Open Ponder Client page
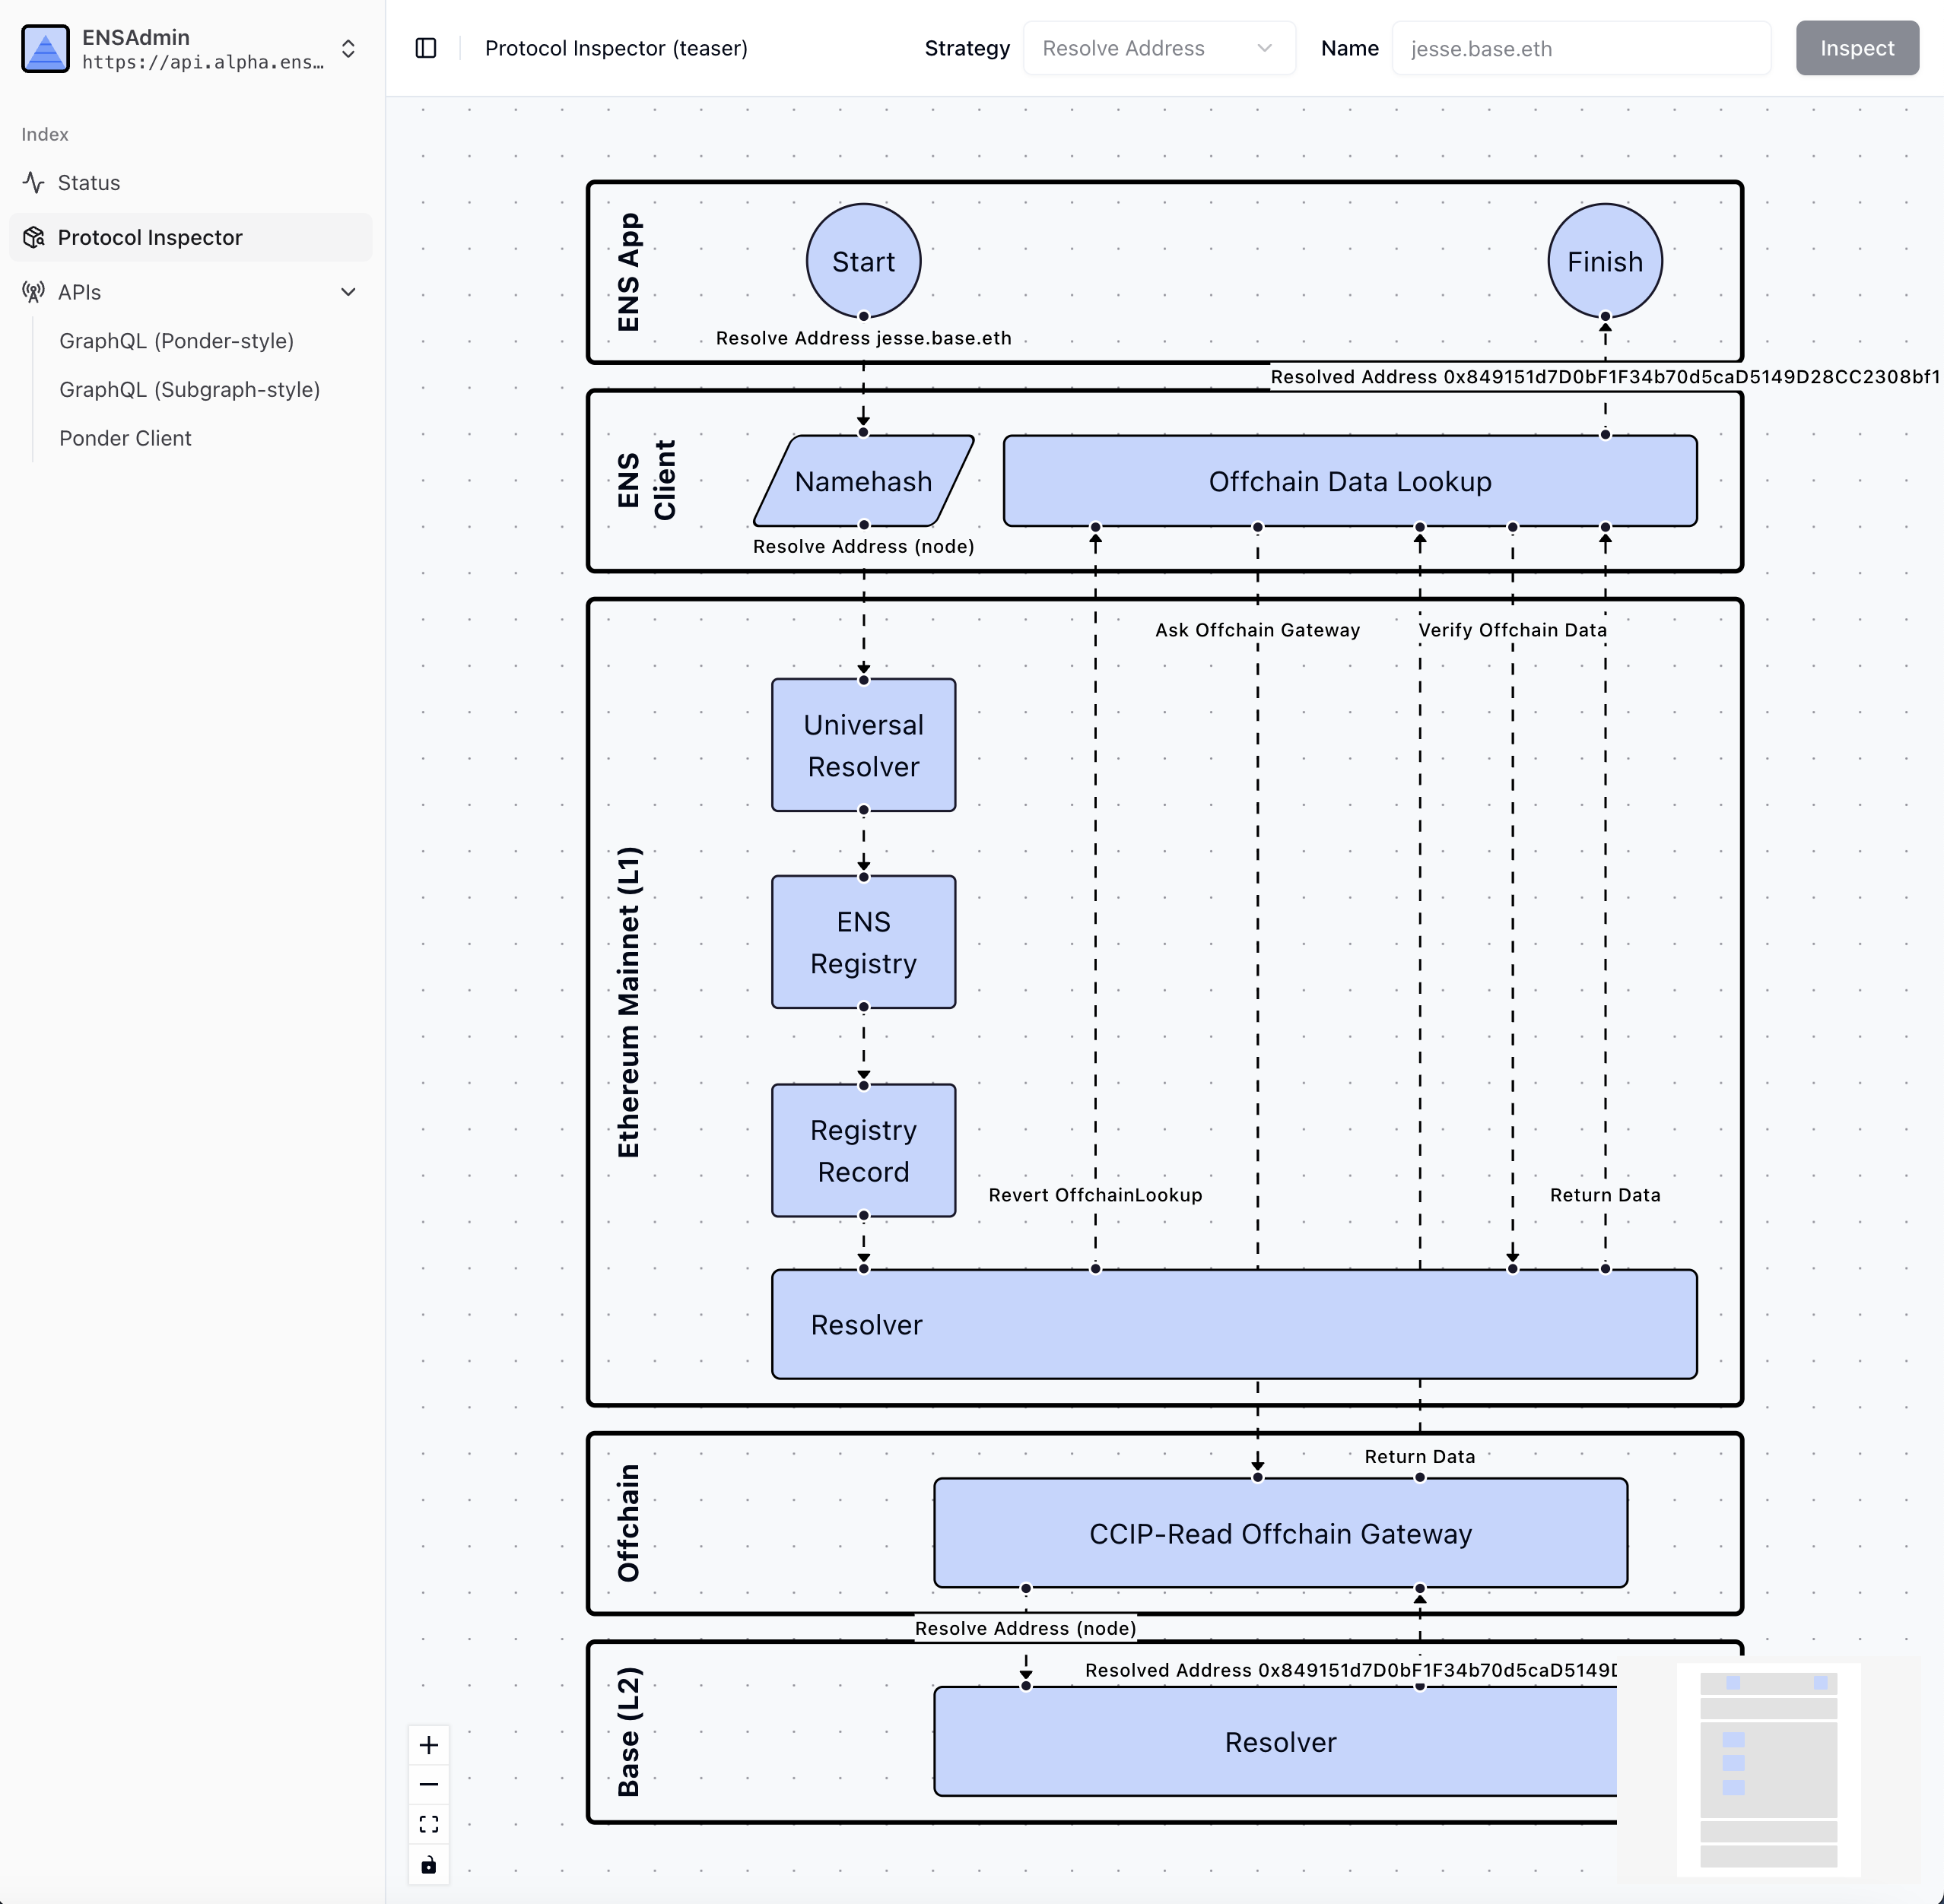 click(x=125, y=438)
